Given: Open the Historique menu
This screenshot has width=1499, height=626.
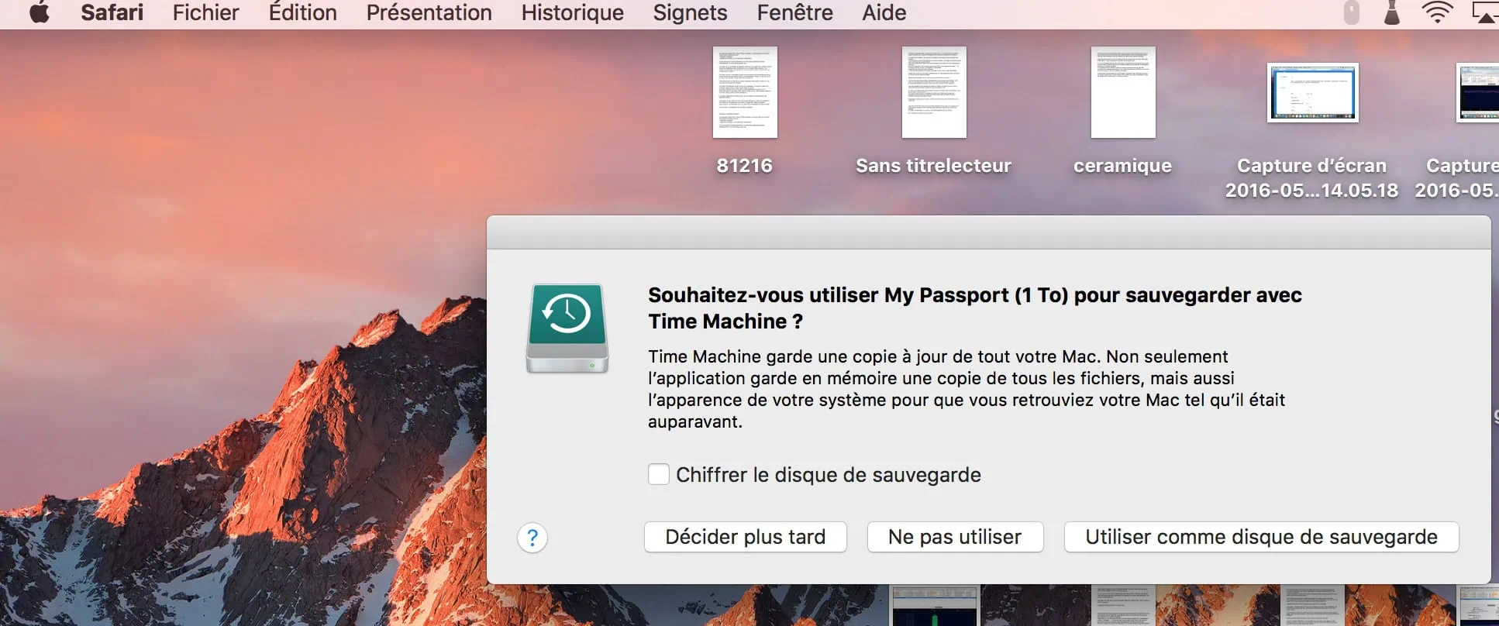Looking at the screenshot, I should coord(572,13).
